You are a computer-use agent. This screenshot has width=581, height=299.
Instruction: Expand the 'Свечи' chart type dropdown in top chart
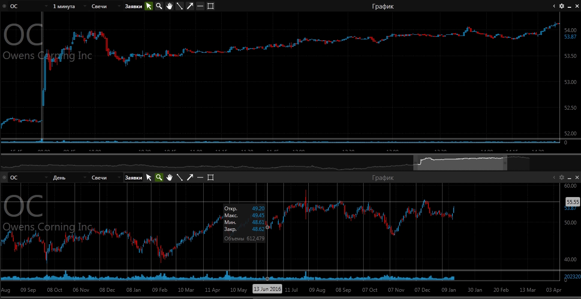[105, 6]
